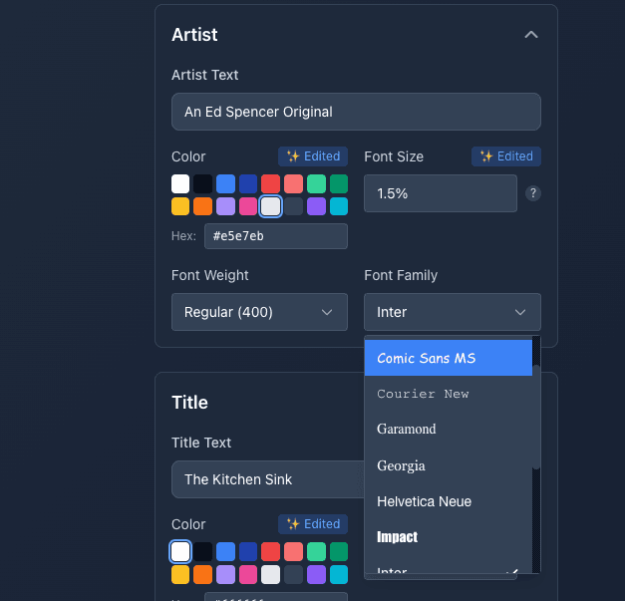
Task: Select purple swatch in Title color palette
Action: point(316,575)
